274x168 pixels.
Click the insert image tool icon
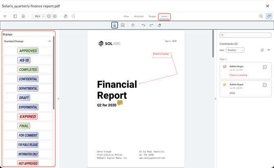[123, 25]
